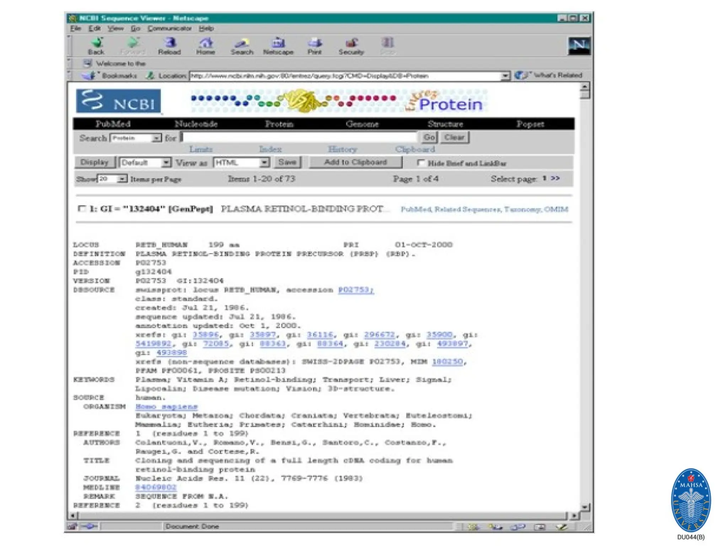Open the Display format Default dropdown

166,163
